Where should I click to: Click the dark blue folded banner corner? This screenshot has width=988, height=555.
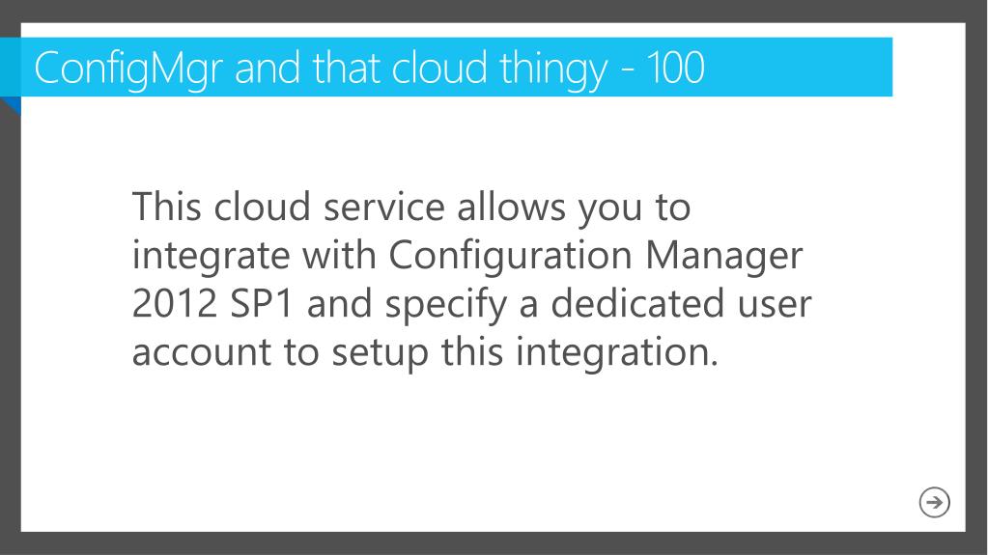[x=10, y=106]
